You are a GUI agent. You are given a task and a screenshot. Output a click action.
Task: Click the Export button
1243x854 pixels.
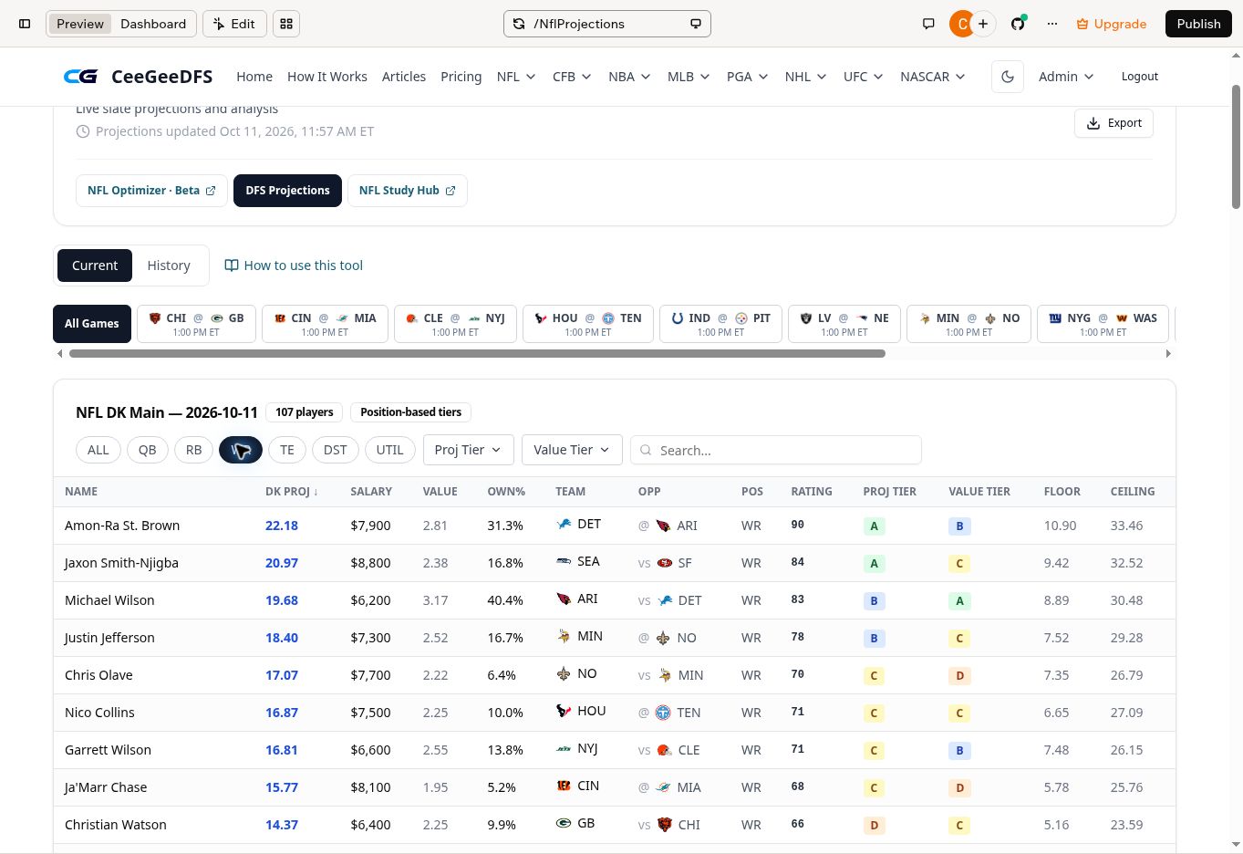tap(1114, 123)
